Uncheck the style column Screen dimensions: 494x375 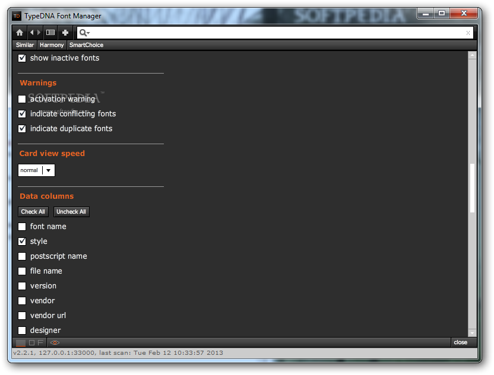(x=22, y=241)
